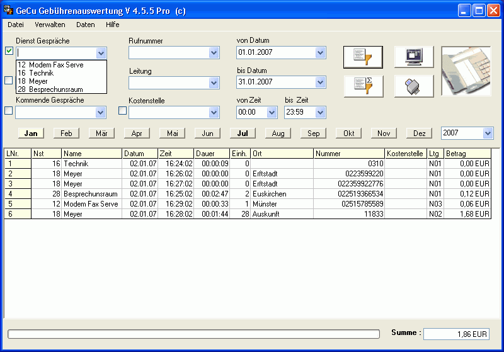Click the number cell '0310'
Viewport: 504px width, 352px height.
[x=349, y=164]
